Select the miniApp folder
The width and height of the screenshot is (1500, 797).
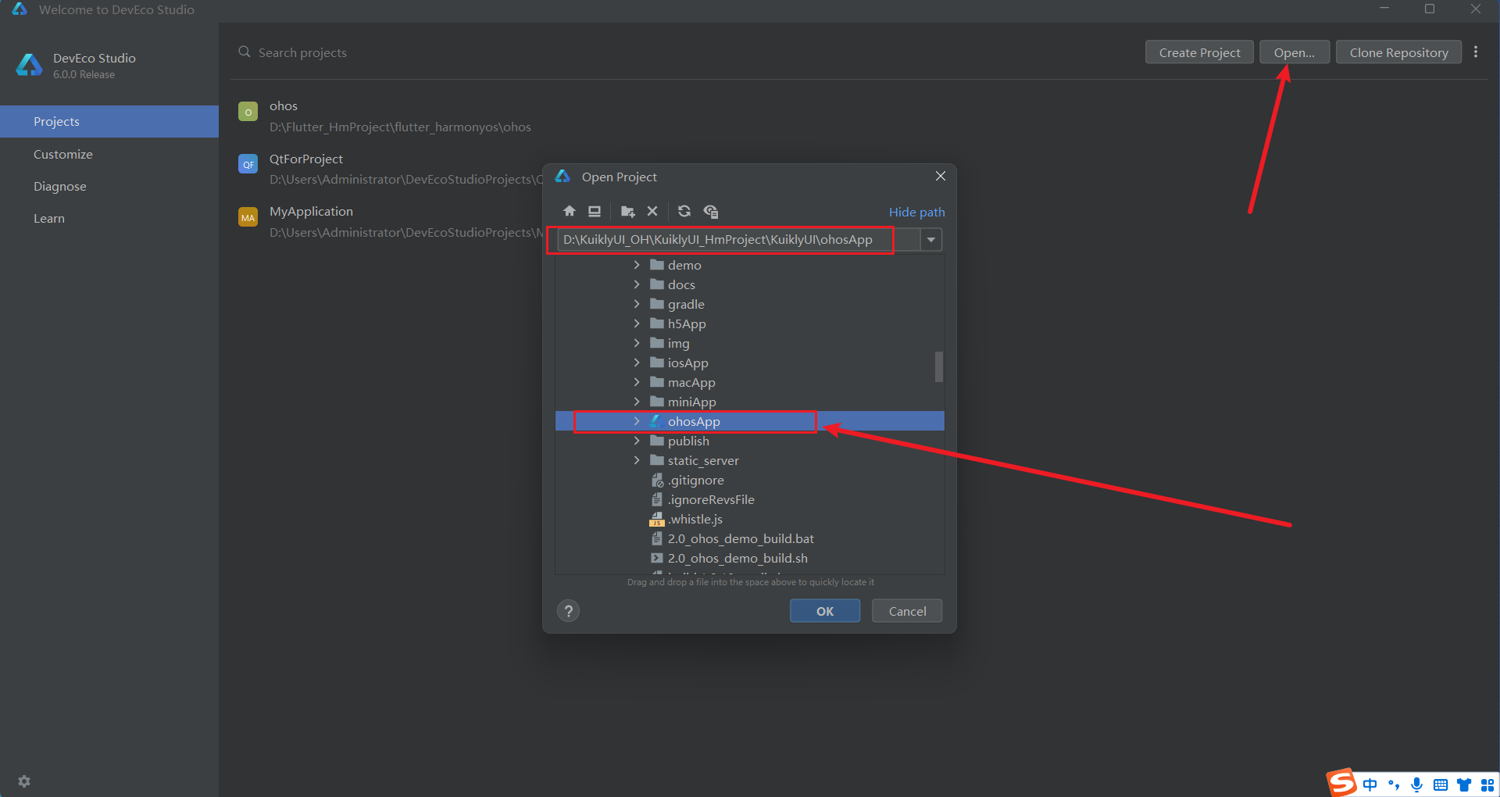point(750,402)
